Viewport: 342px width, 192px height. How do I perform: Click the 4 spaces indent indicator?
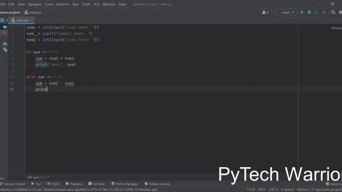[x=287, y=190]
